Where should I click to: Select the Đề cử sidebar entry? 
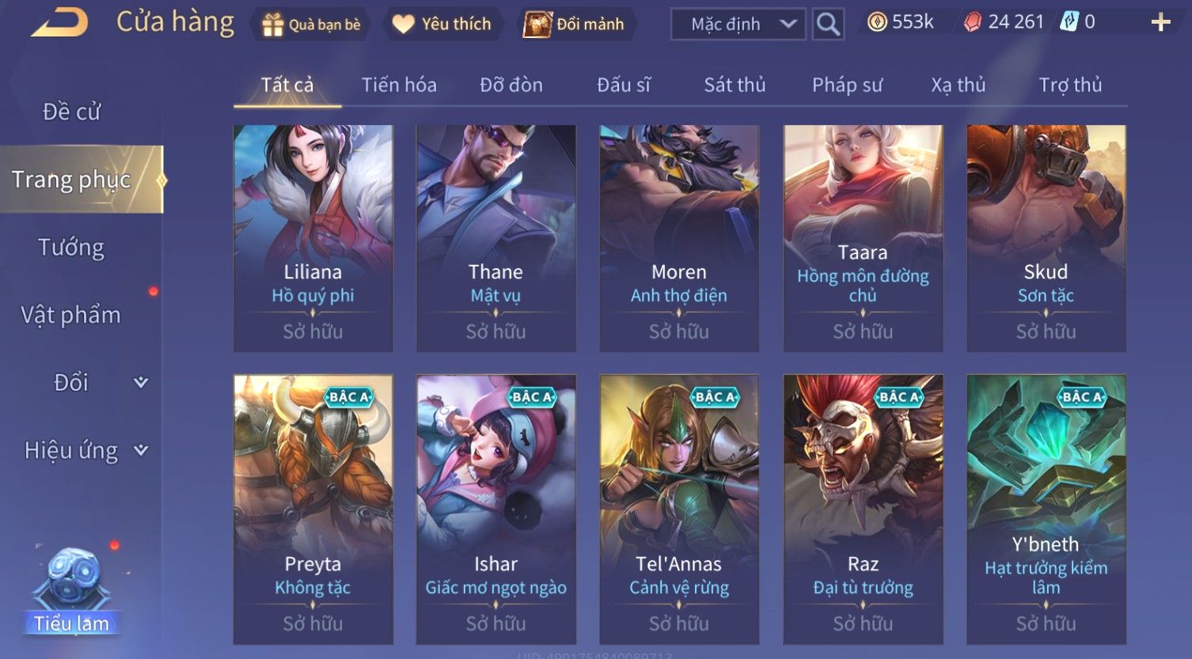[71, 112]
